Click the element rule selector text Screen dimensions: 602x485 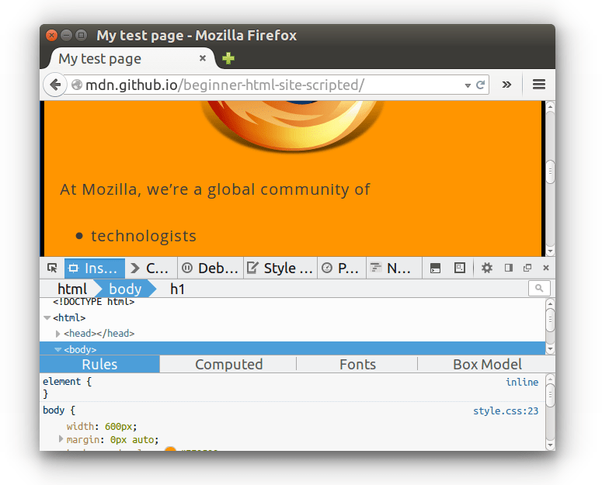tap(62, 382)
